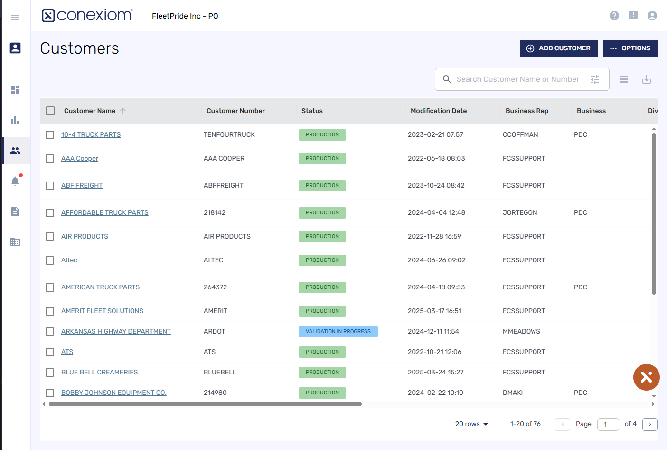Check the AMERIT FLEET SOLUTIONS row
Viewport: 667px width, 450px height.
(x=50, y=311)
